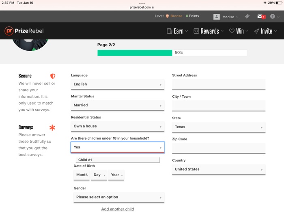Screen dimensions: 284x213
Task: Click the PrizeRebel logo
Action: pos(24,31)
